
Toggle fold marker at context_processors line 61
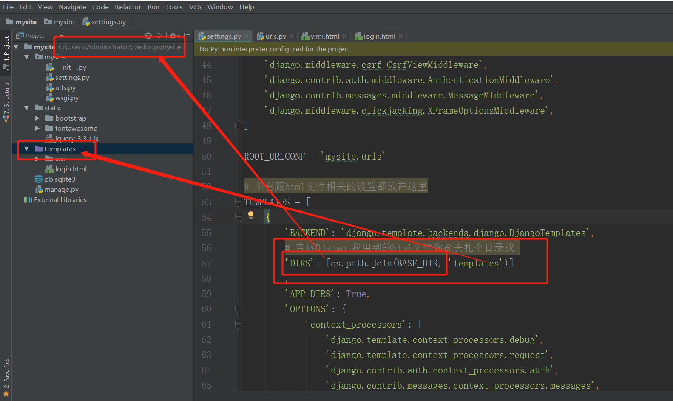click(x=239, y=324)
